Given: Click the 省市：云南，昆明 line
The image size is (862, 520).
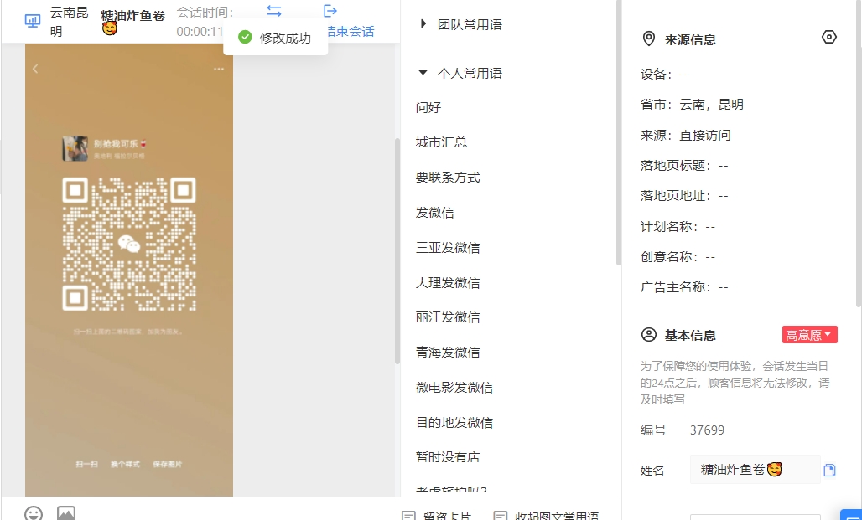Looking at the screenshot, I should tap(692, 105).
